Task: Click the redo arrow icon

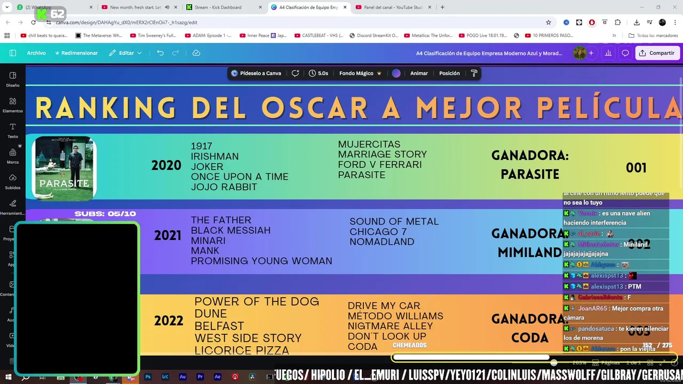Action: coord(176,53)
